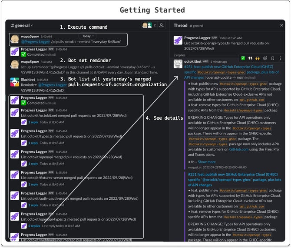Open 1 reply under octokit/openapi message
The height and width of the screenshot is (248, 291).
pos(33,164)
